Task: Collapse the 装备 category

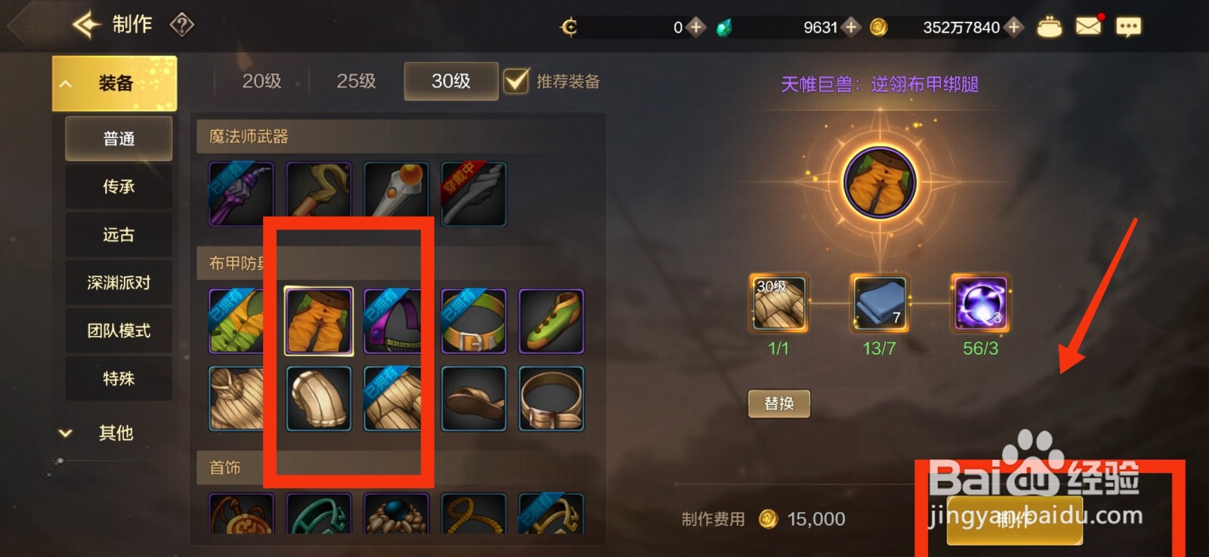Action: point(114,83)
